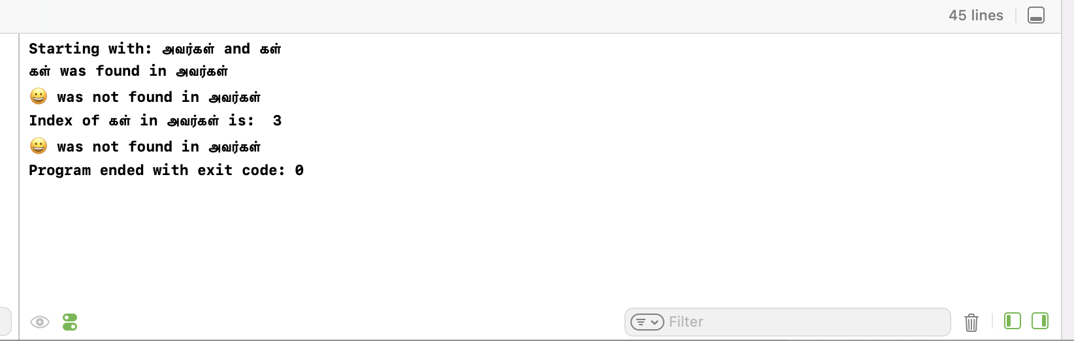Viewport: 1074px width, 341px height.
Task: Hide the console area using top-right icon
Action: click(1036, 15)
